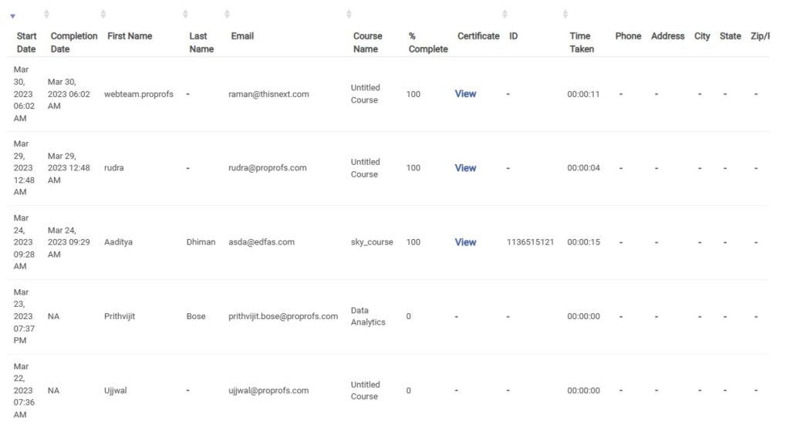Toggle the sort icon above Last Name
Viewport: 790px width, 424px height.
(185, 14)
